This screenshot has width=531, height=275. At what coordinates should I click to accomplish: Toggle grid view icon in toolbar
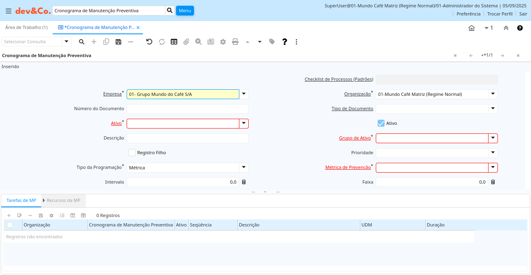(x=174, y=42)
